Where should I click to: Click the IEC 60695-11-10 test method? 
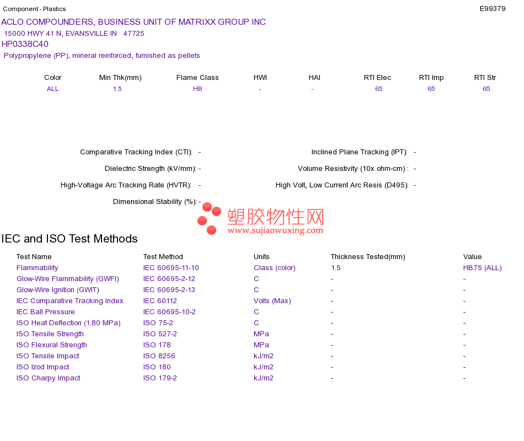tap(171, 268)
